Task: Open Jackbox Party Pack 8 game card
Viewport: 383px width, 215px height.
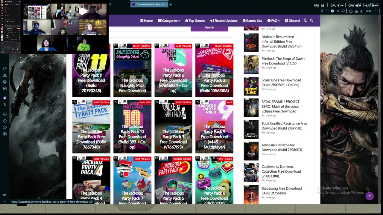Action: pos(214,180)
